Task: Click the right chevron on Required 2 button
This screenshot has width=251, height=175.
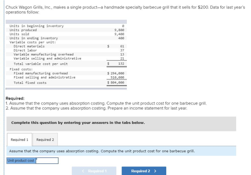Action: coord(155,171)
